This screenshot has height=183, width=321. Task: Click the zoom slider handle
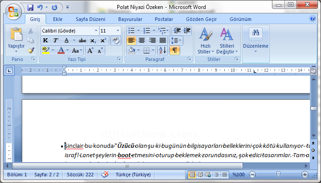pos(278,175)
